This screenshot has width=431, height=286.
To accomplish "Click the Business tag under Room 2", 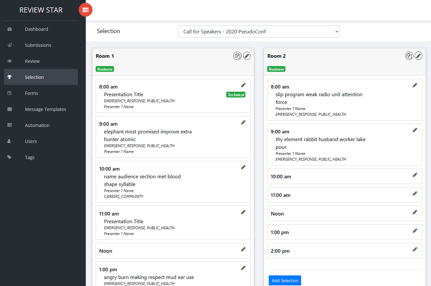I will [x=276, y=69].
